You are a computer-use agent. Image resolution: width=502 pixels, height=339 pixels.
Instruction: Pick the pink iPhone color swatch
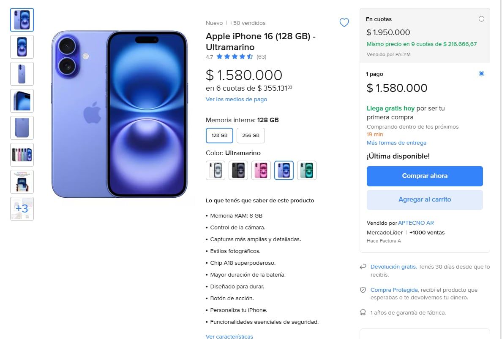261,170
